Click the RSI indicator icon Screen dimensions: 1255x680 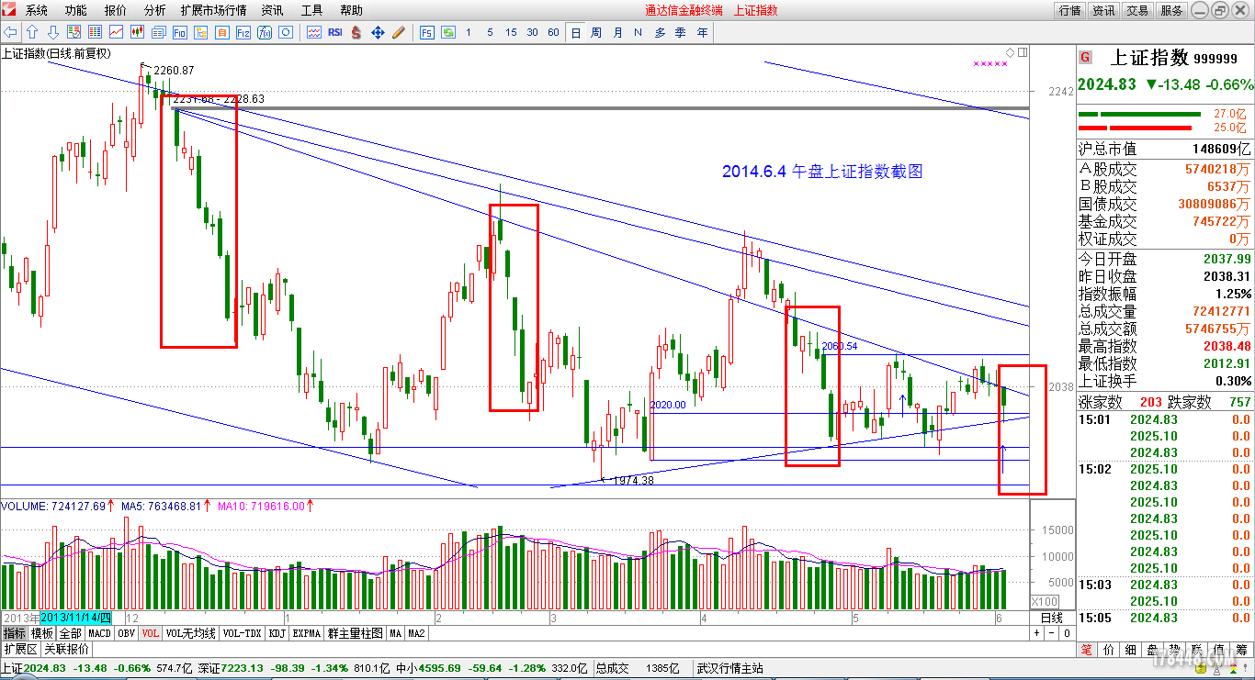(335, 32)
